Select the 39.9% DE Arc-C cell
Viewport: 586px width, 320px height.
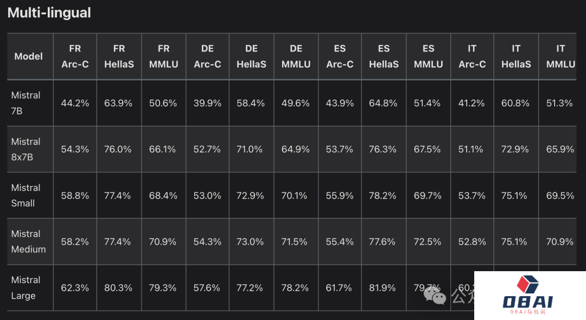(207, 103)
